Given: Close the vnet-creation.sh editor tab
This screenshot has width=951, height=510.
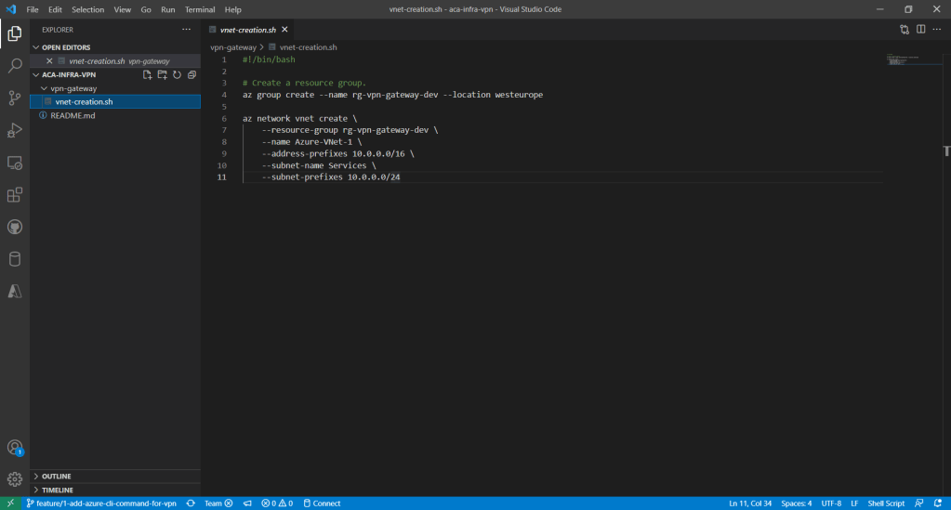Looking at the screenshot, I should tap(283, 30).
